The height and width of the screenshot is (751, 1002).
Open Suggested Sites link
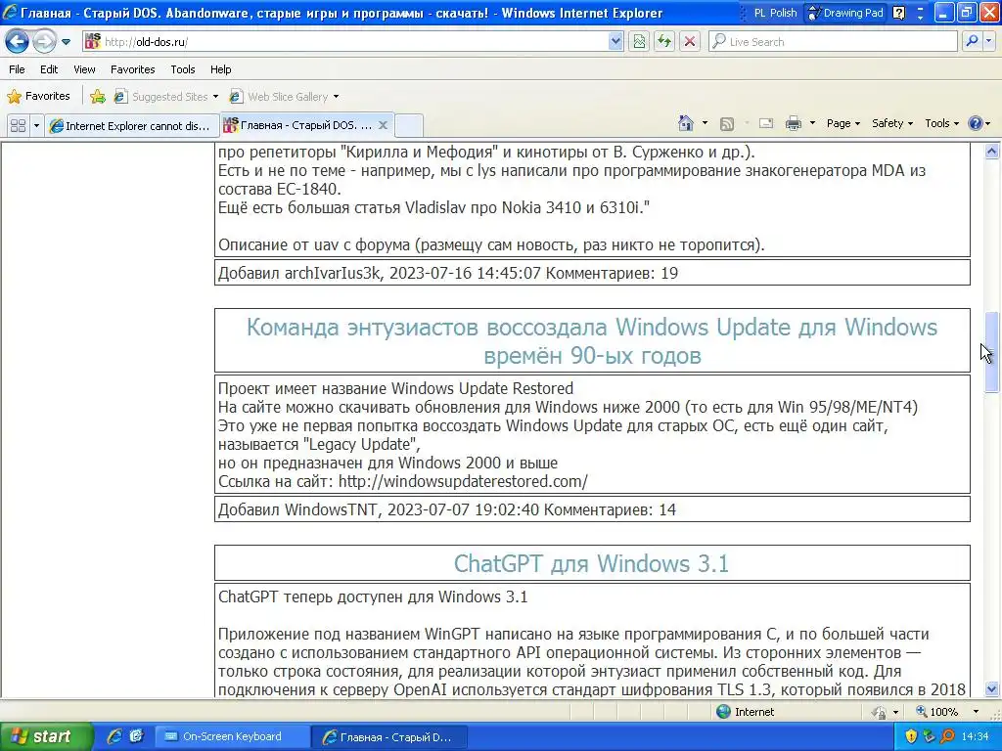point(164,97)
